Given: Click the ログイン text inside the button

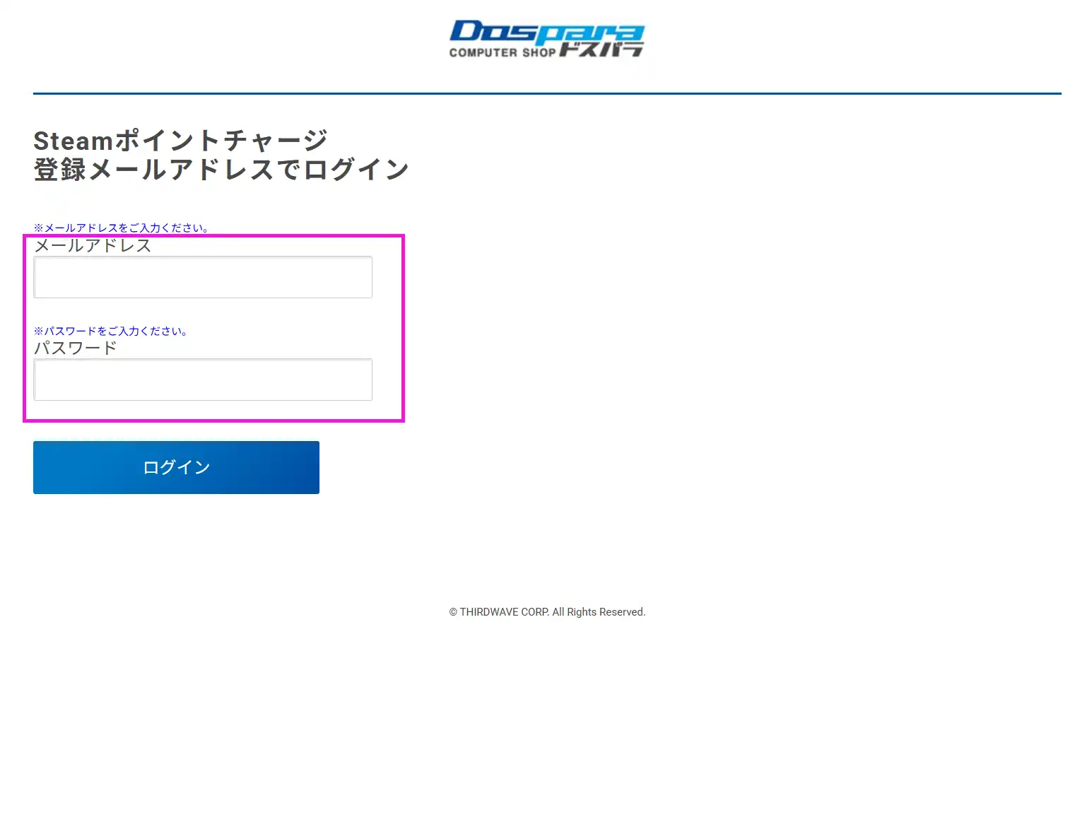Looking at the screenshot, I should pos(176,467).
